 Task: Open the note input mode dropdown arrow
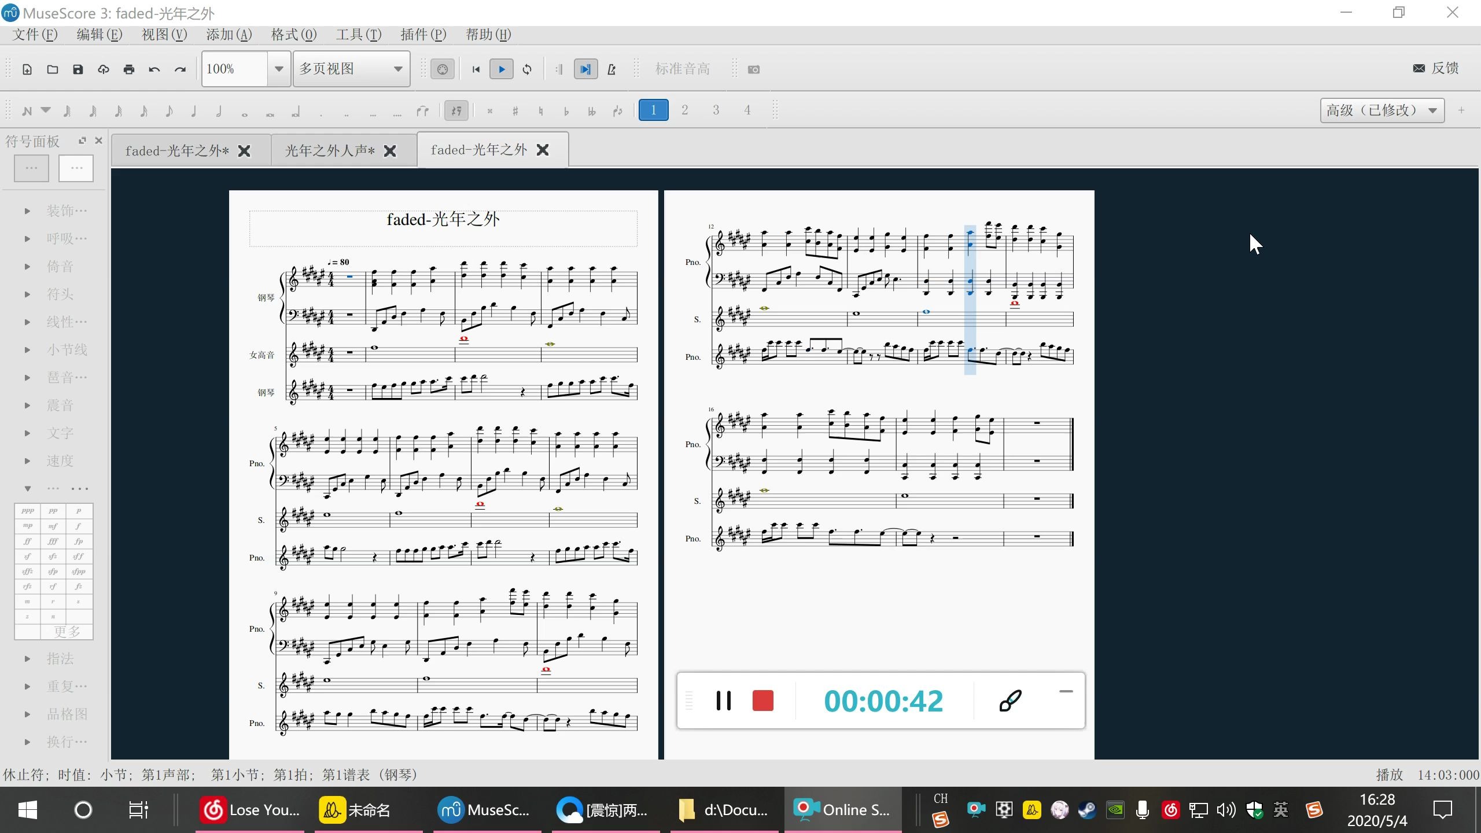[x=46, y=110]
